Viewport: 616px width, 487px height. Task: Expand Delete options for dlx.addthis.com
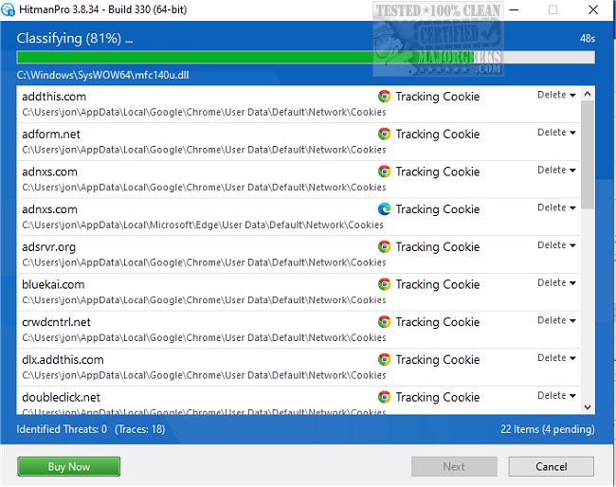[x=556, y=358]
